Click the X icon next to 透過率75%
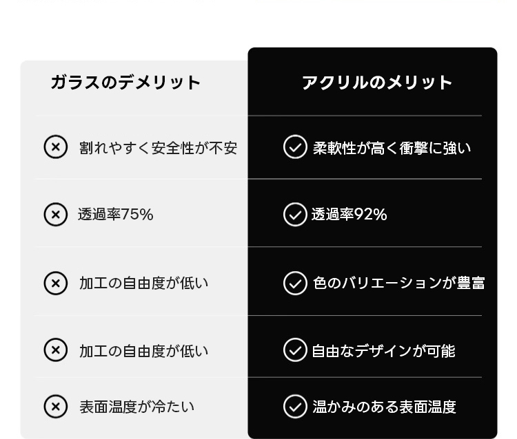Viewport: 517px width, 439px height. [56, 215]
